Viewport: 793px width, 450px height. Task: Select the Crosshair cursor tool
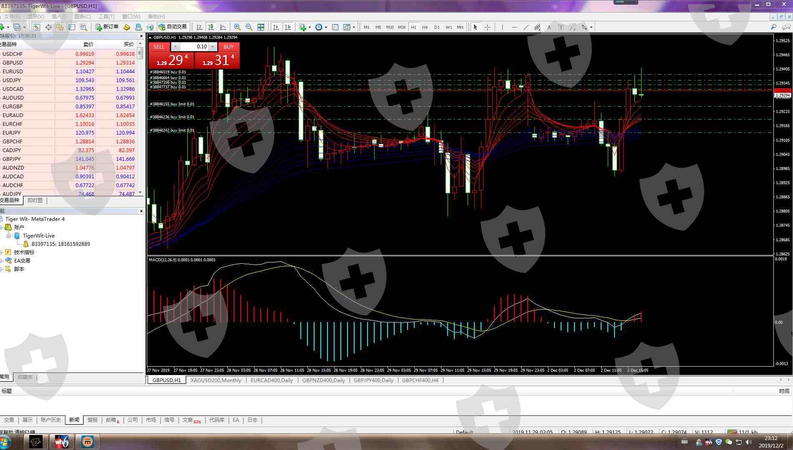[487, 27]
